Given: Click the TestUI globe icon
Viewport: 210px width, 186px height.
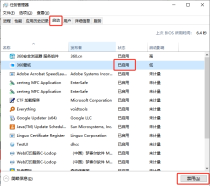Looking at the screenshot, I should tap(12, 144).
